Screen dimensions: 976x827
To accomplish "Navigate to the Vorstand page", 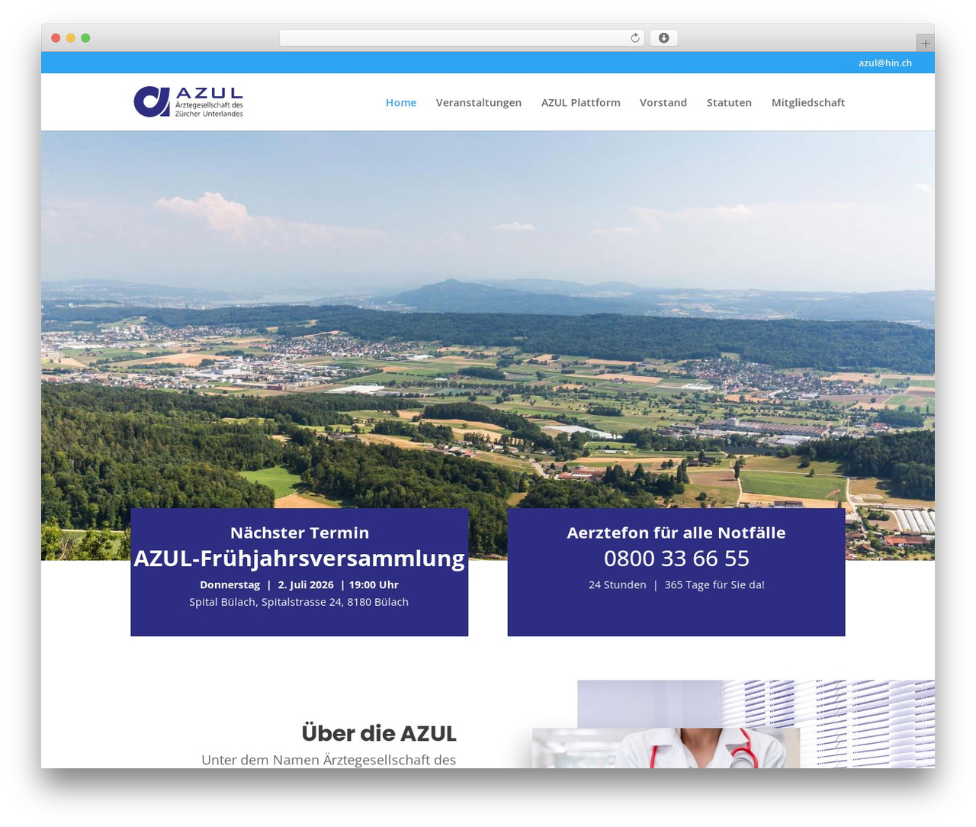I will pyautogui.click(x=663, y=102).
